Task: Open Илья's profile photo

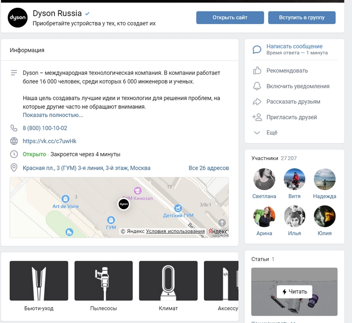Action: 294,216
